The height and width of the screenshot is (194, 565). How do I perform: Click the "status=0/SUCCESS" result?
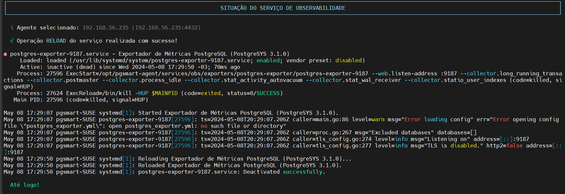coord(253,93)
